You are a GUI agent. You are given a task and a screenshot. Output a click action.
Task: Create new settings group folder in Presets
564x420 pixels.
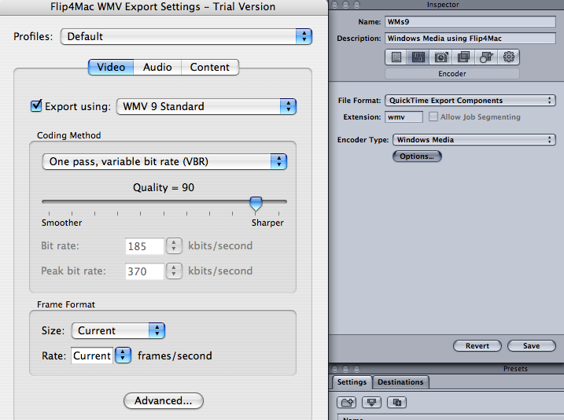347,403
